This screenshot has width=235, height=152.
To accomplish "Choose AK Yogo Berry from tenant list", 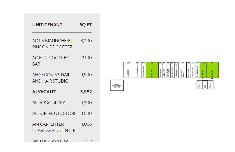I will pyautogui.click(x=49, y=103).
